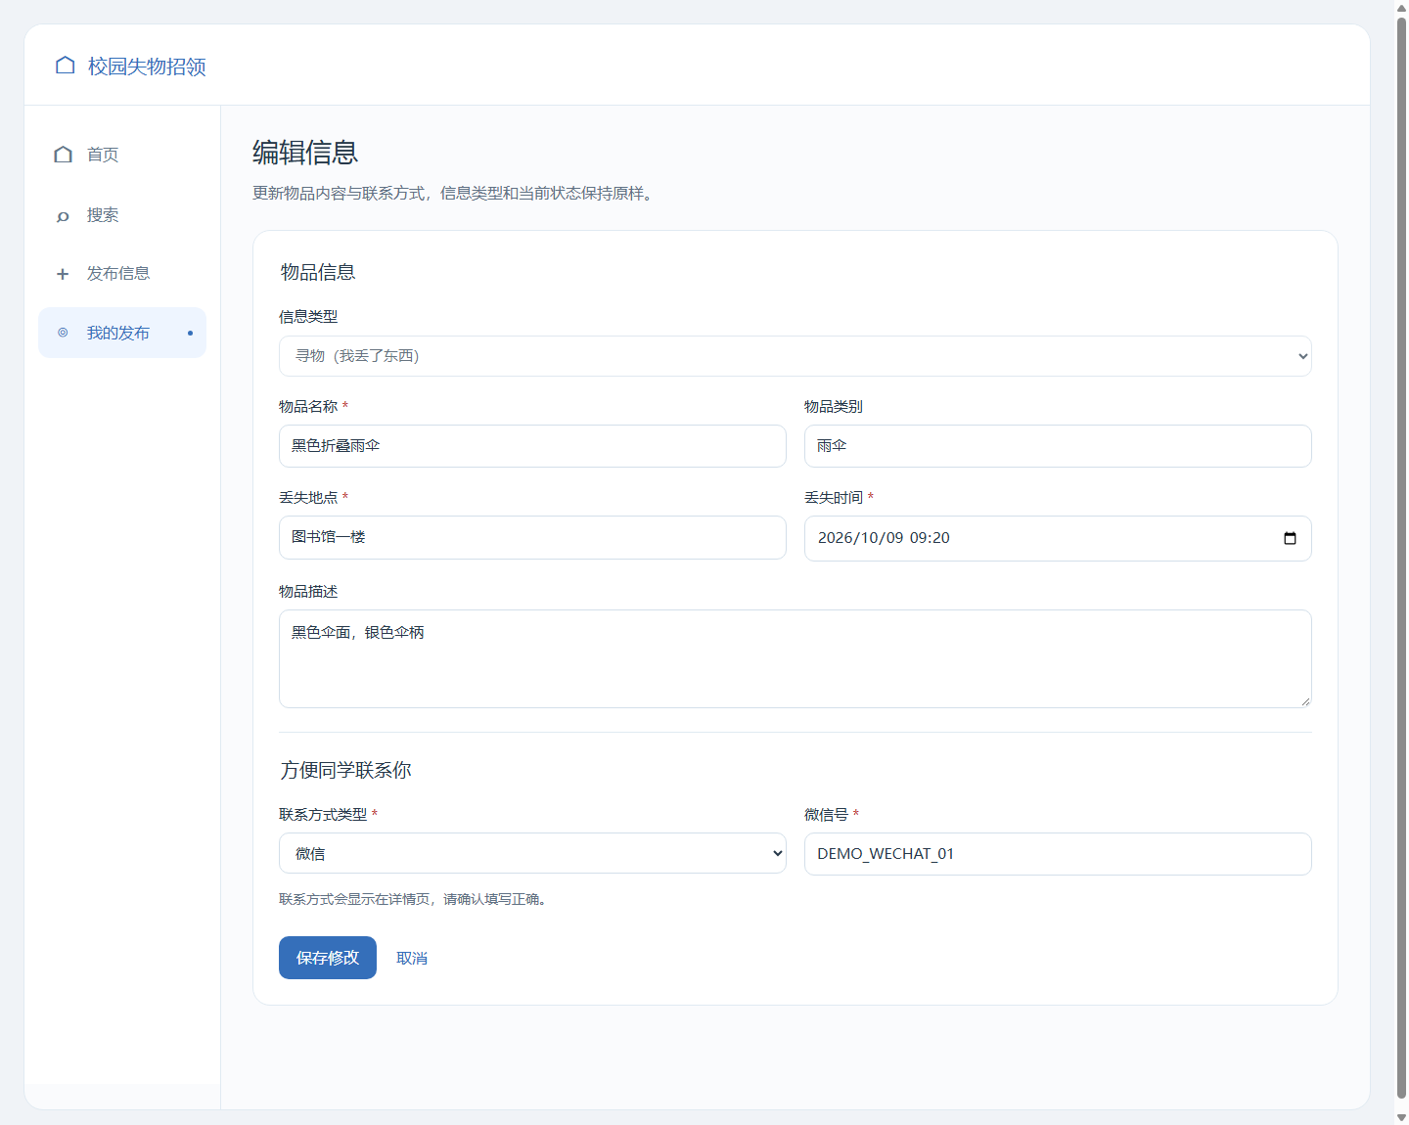1409x1125 pixels.
Task: Click the scrollbar up arrow
Action: pos(1401,7)
